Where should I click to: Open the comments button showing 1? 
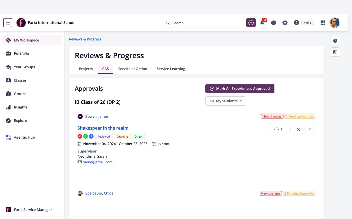(x=279, y=129)
